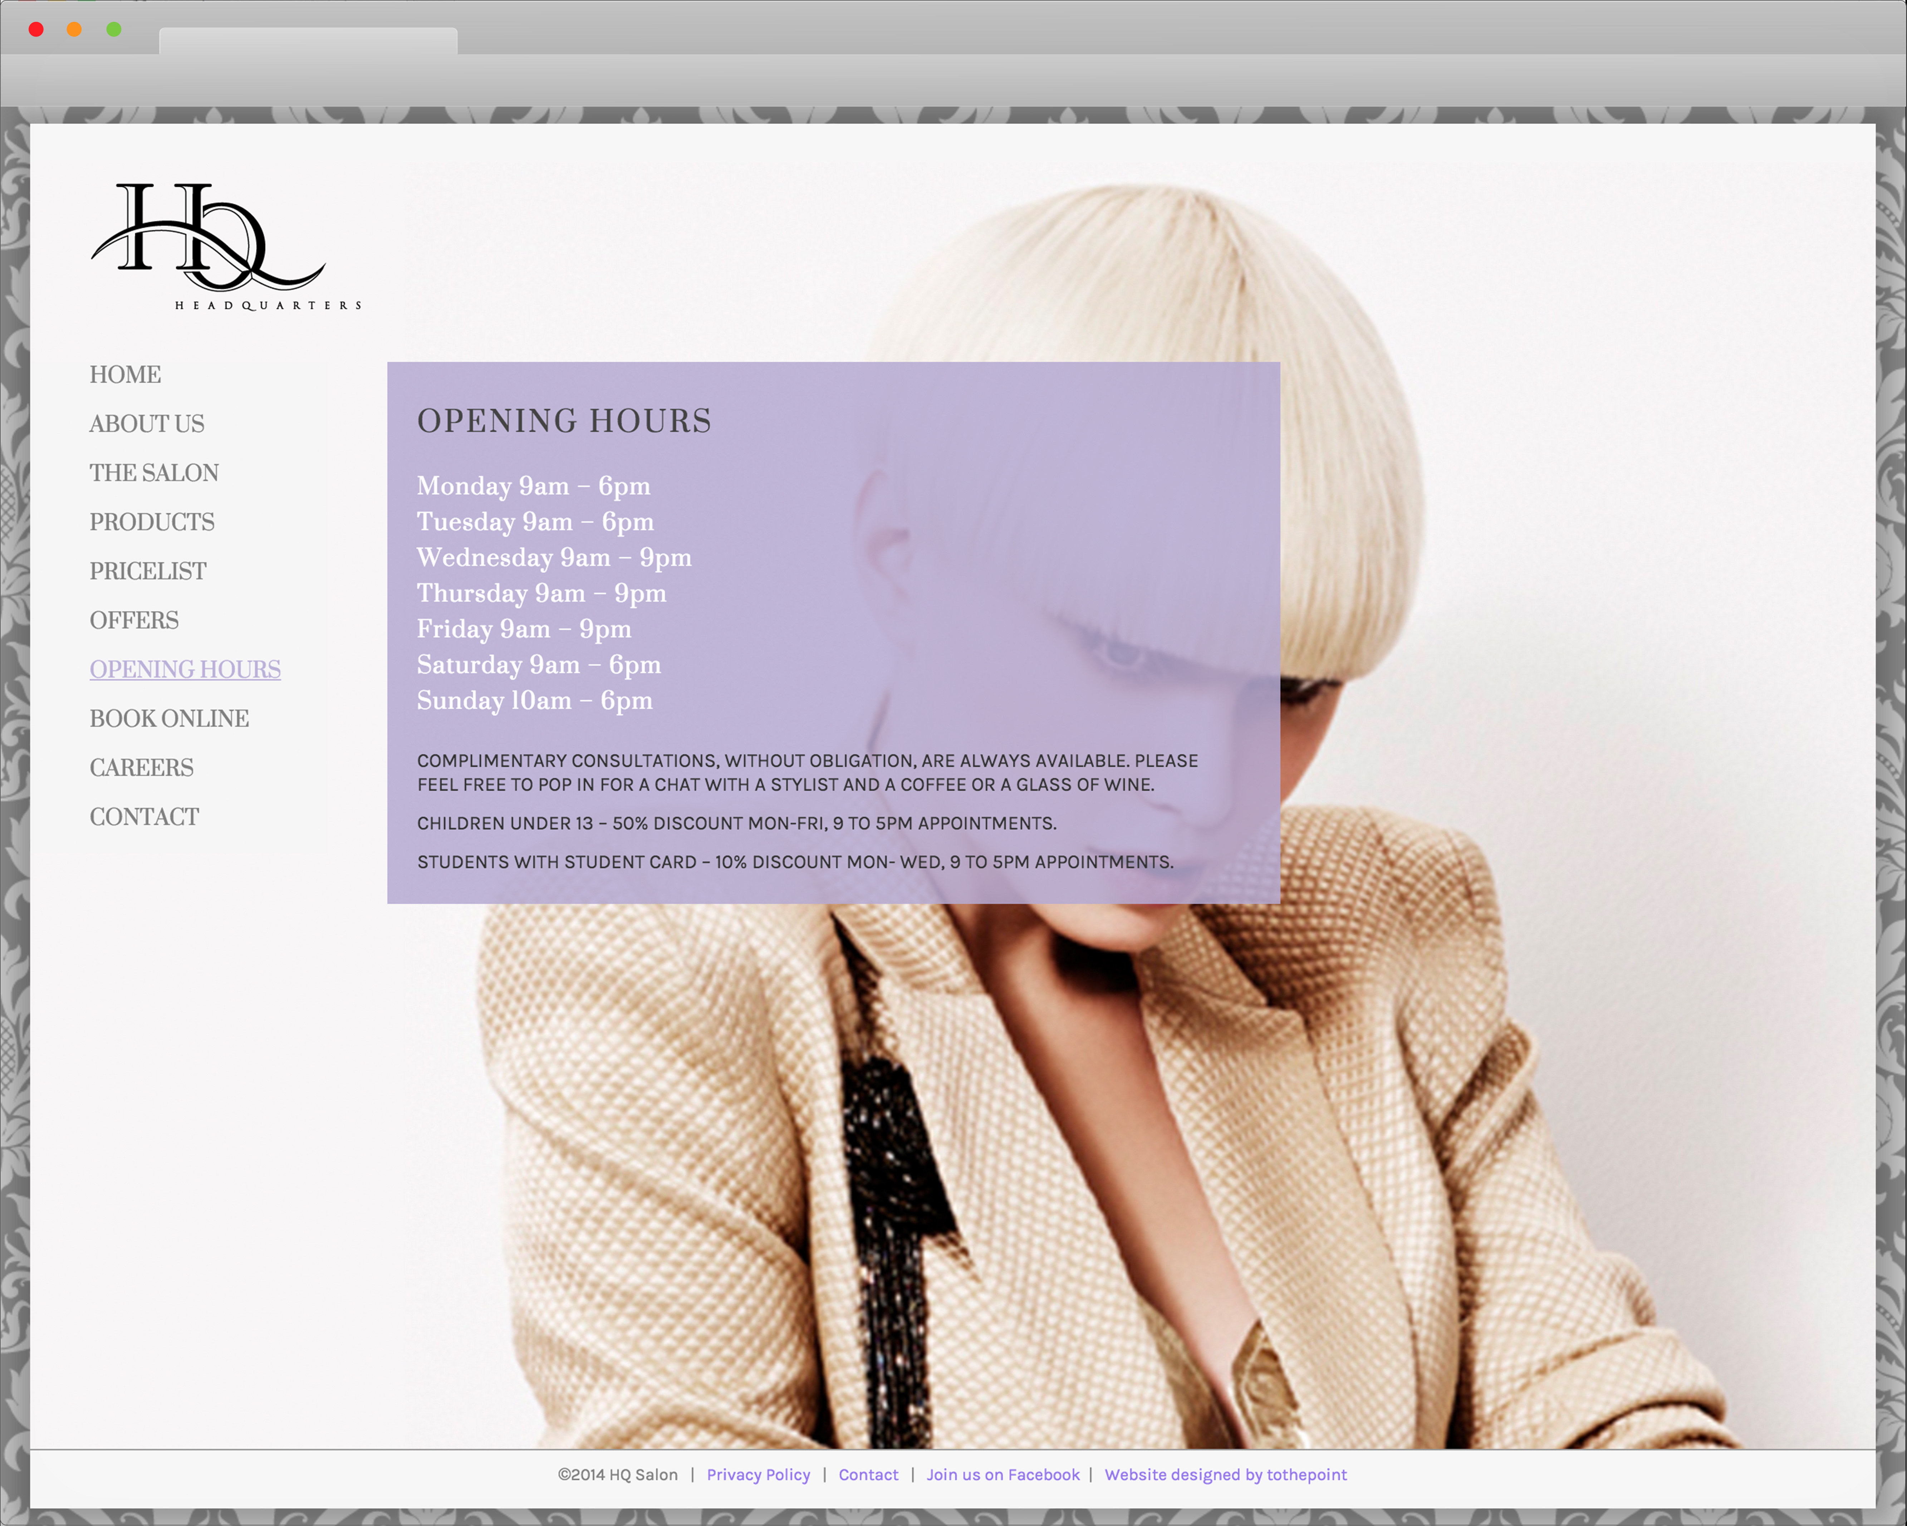The image size is (1907, 1526).
Task: Click the children under 13 discount text
Action: pyautogui.click(x=737, y=823)
